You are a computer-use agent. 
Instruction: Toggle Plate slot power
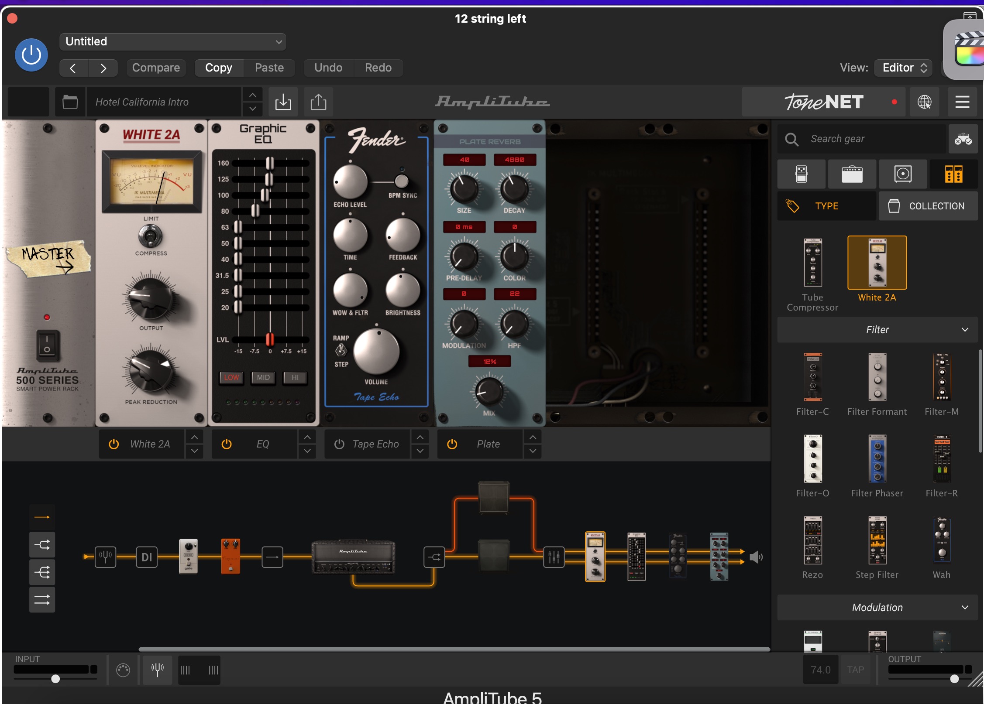coord(452,444)
